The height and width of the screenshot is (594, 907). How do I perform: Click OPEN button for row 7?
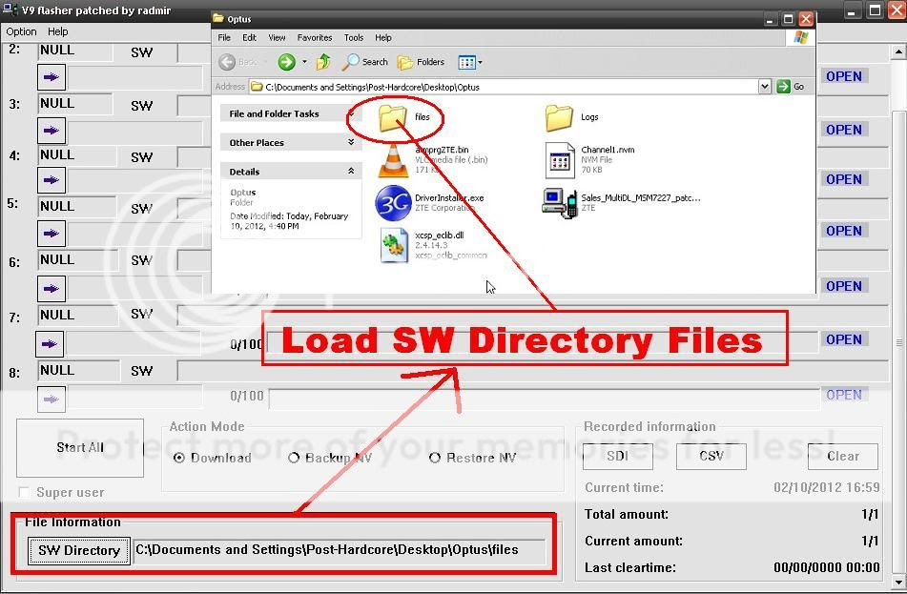844,339
